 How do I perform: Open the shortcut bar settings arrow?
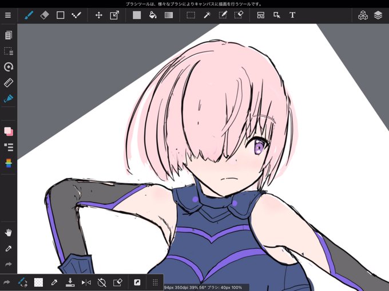pyautogui.click(x=137, y=282)
